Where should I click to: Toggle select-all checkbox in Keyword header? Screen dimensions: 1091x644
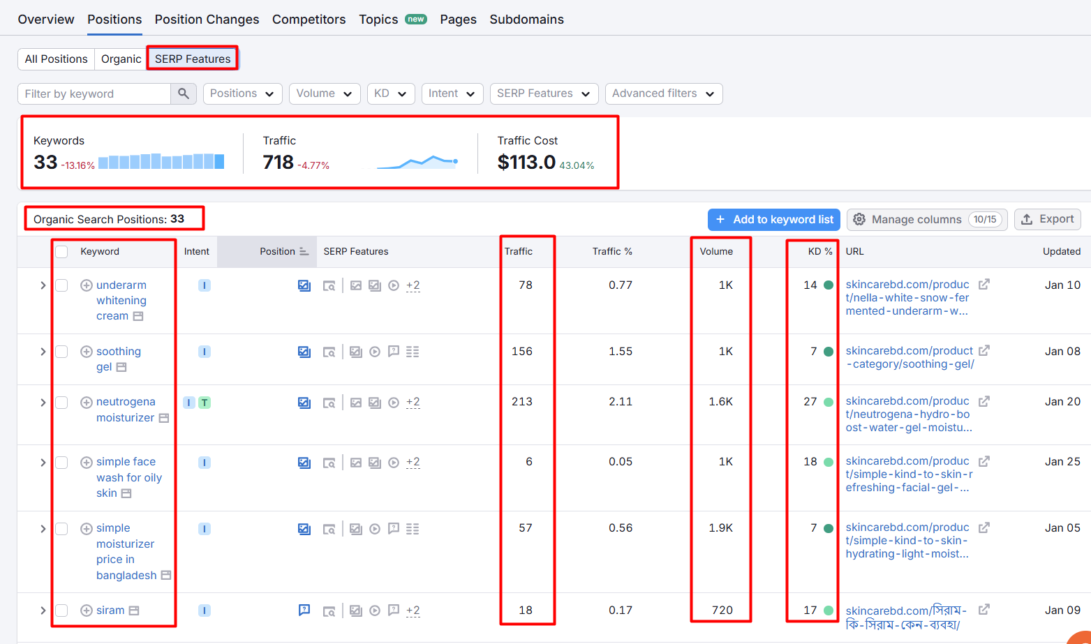pyautogui.click(x=61, y=252)
